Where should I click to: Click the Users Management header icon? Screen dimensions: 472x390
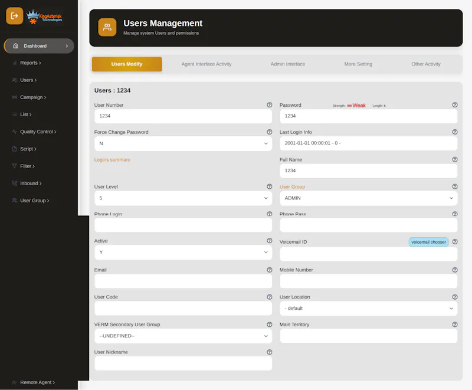107,27
